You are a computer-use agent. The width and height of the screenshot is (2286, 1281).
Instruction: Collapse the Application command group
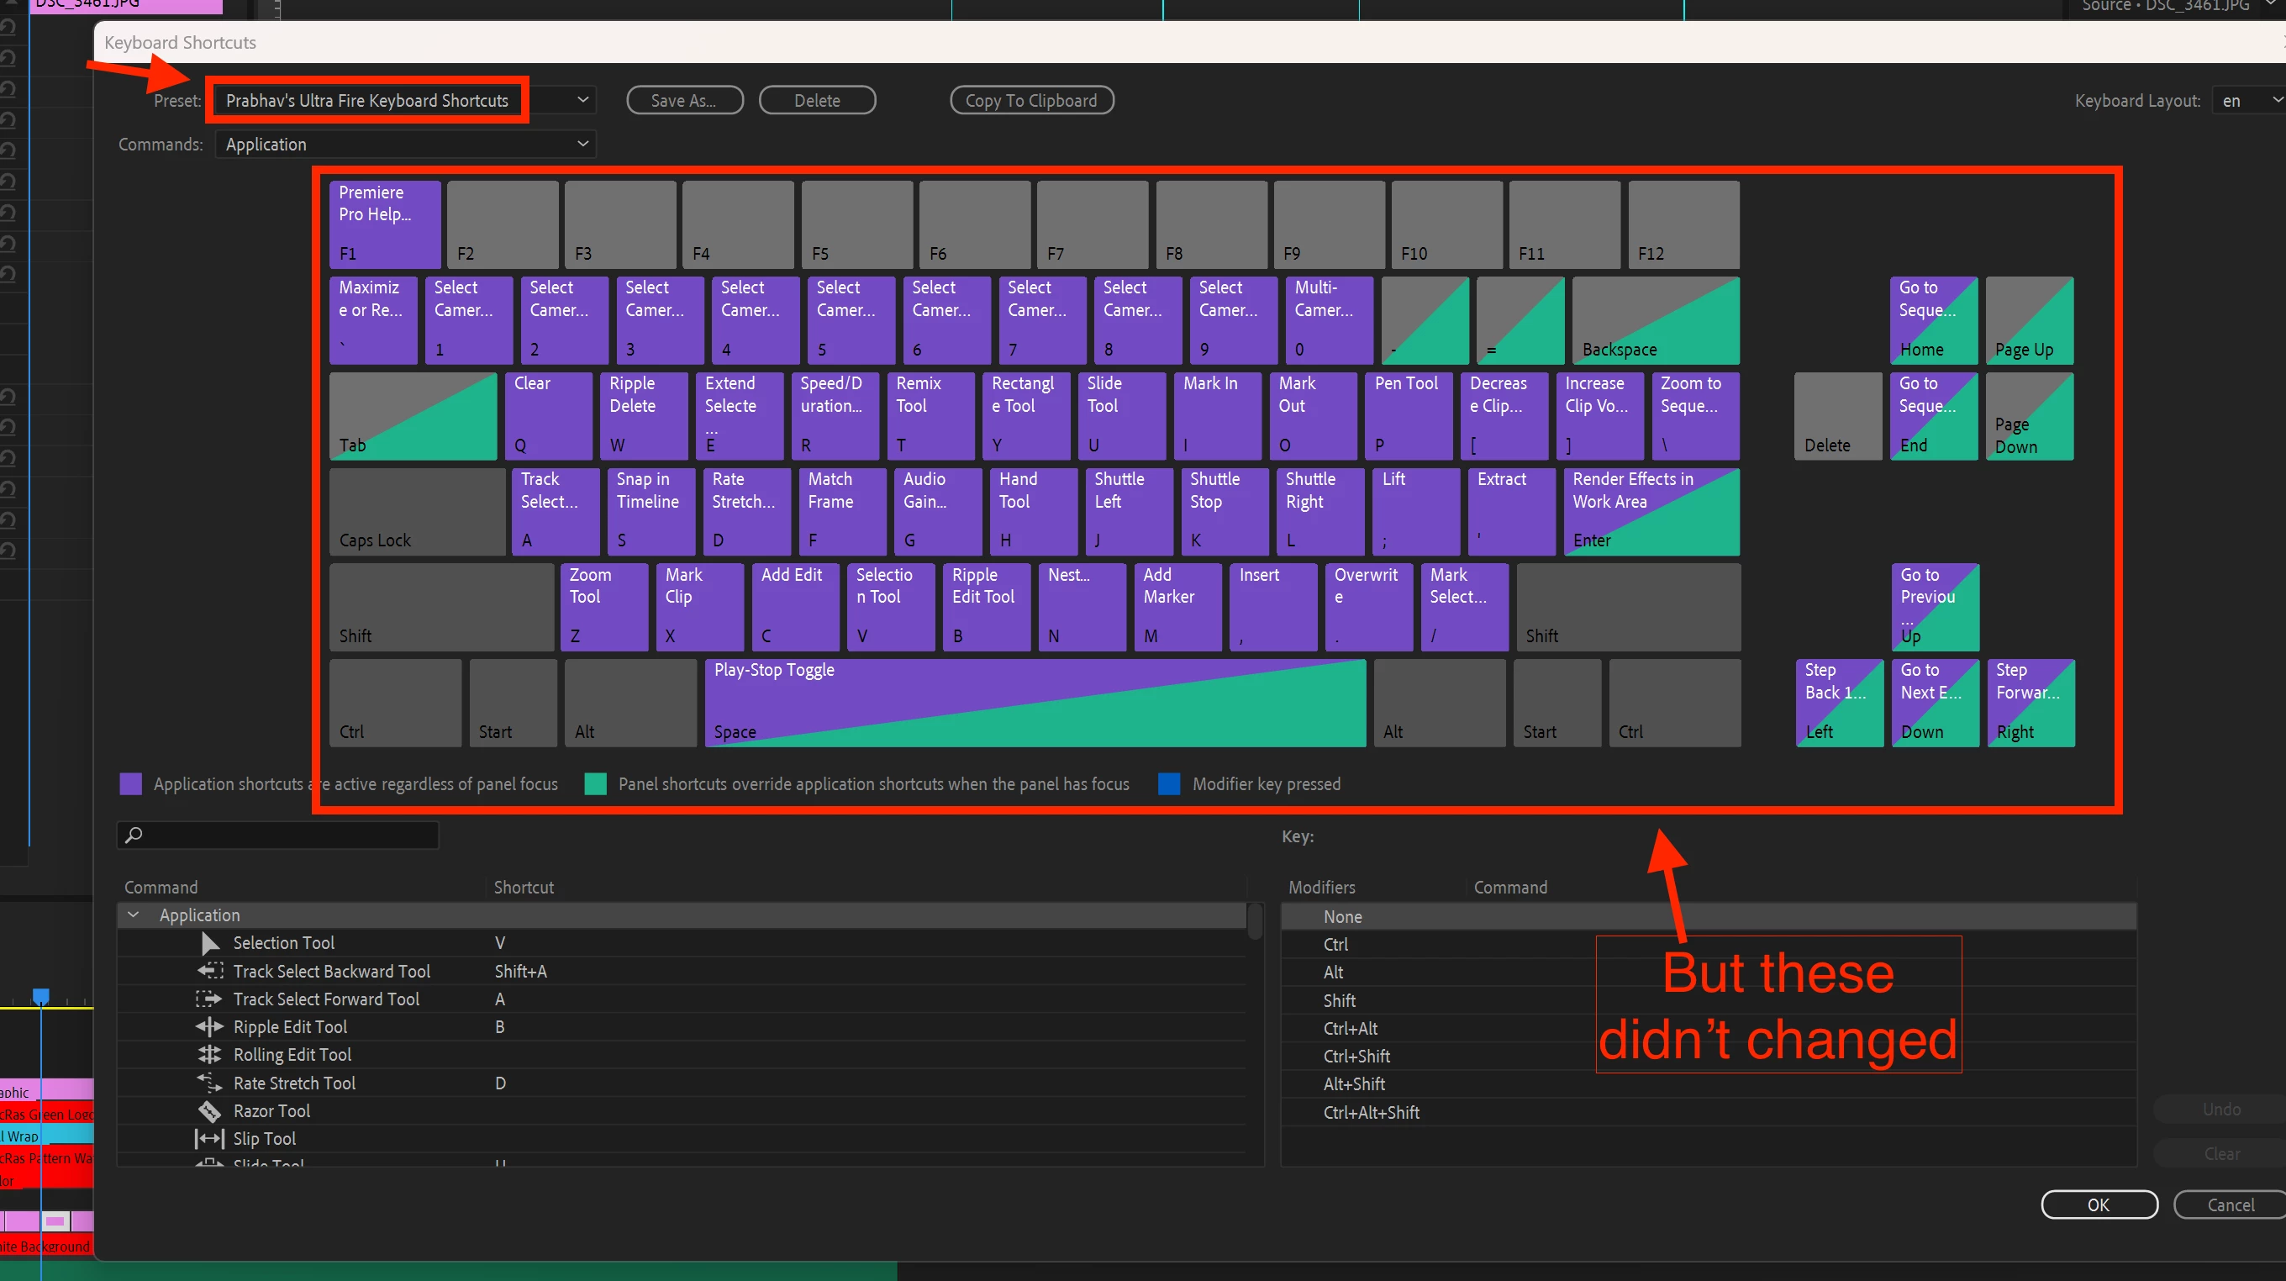133,915
